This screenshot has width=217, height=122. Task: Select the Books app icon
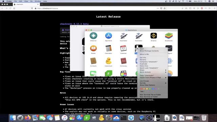tap(94, 48)
